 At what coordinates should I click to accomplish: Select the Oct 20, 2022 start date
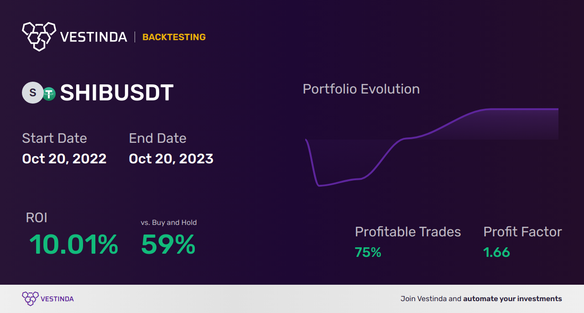pos(64,159)
